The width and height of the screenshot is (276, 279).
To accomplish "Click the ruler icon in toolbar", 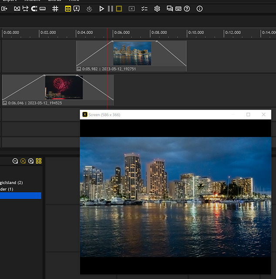I will pyautogui.click(x=43, y=9).
